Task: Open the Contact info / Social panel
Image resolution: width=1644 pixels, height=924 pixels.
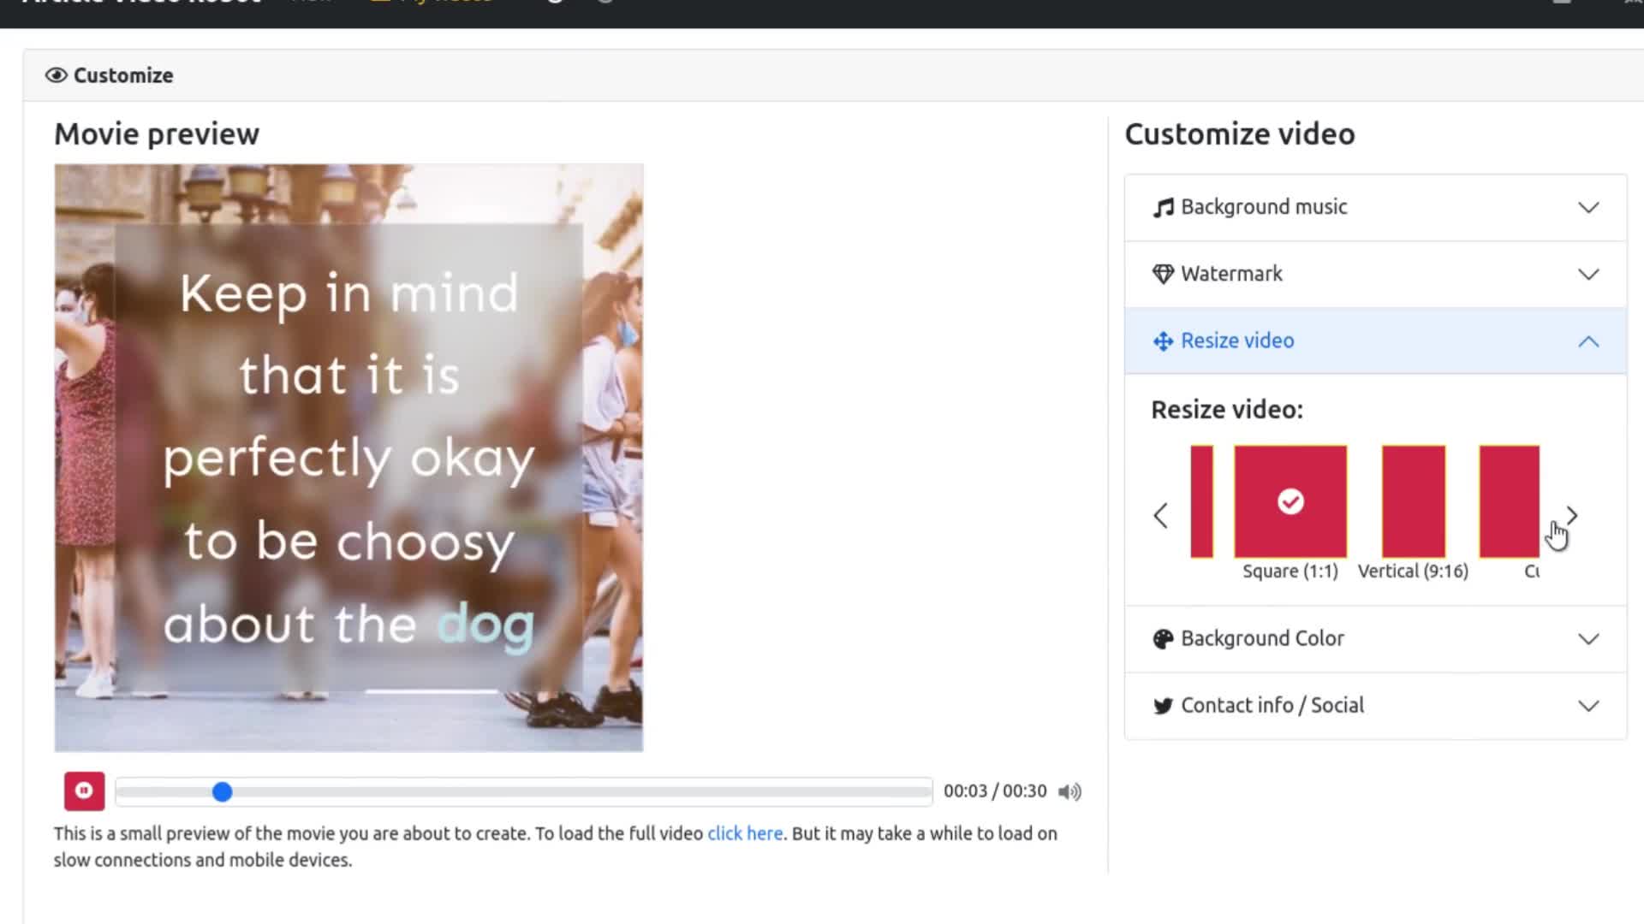Action: pyautogui.click(x=1375, y=705)
